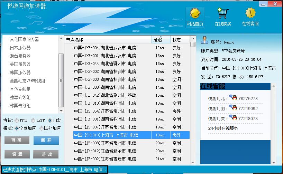Image resolution: width=283 pixels, height=174 pixels.
Task: Click the QQ penguin icon beside 77218073
Action: click(234, 118)
